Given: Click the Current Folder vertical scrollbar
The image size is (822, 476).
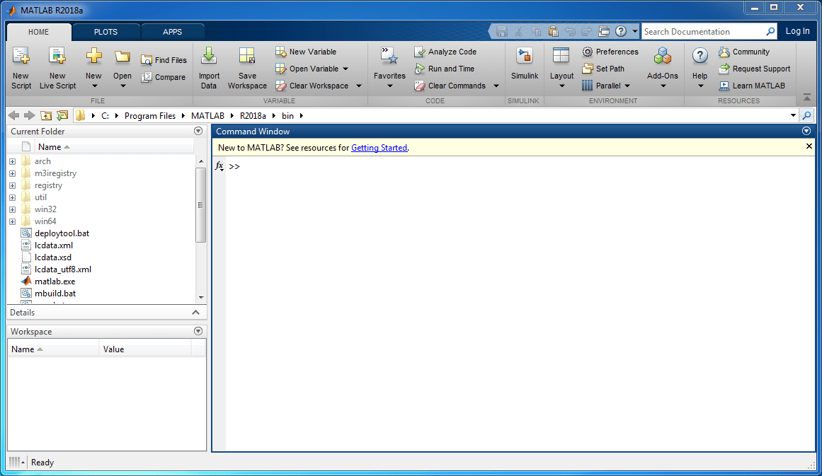Looking at the screenshot, I should (x=201, y=205).
